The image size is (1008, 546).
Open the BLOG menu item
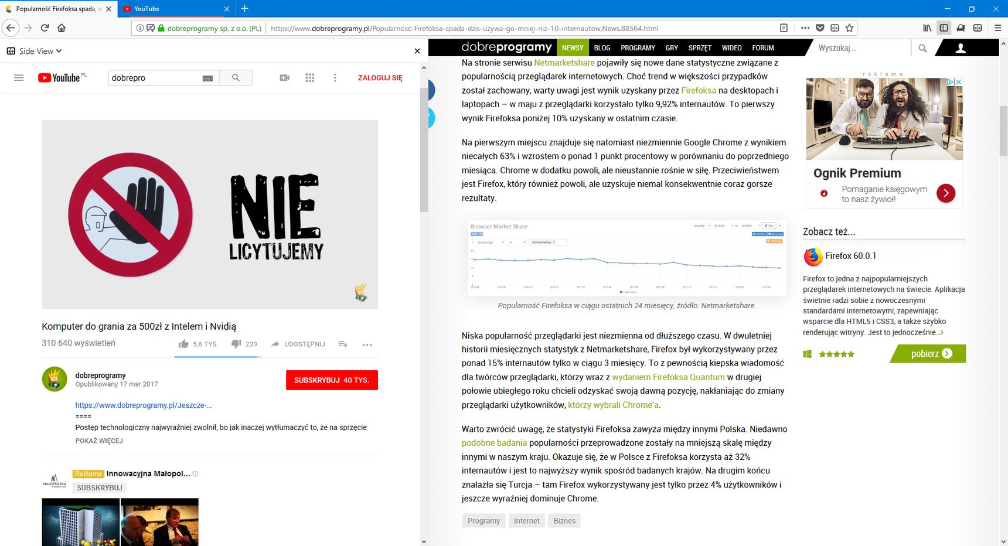pyautogui.click(x=602, y=47)
